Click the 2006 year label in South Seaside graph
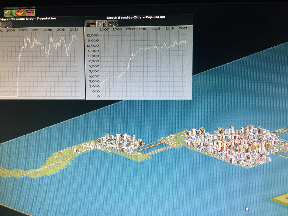288x216 pixels. click(117, 29)
